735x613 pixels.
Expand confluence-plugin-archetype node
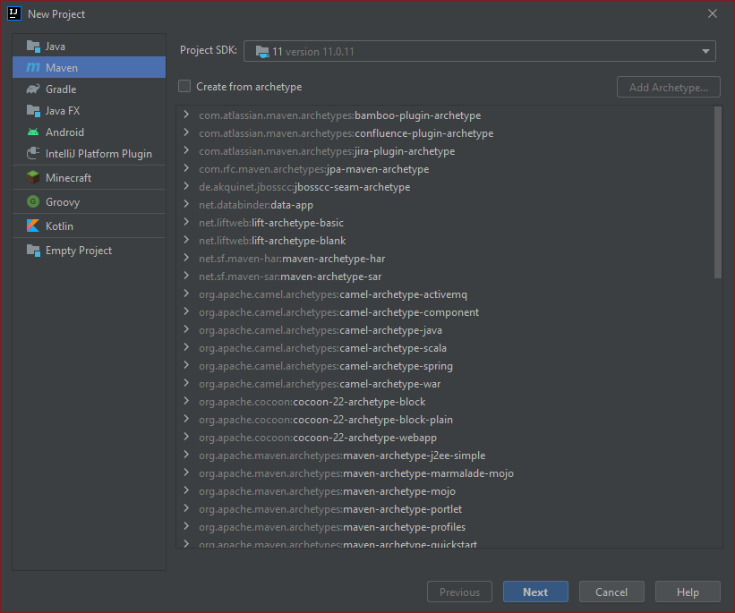[x=186, y=132]
